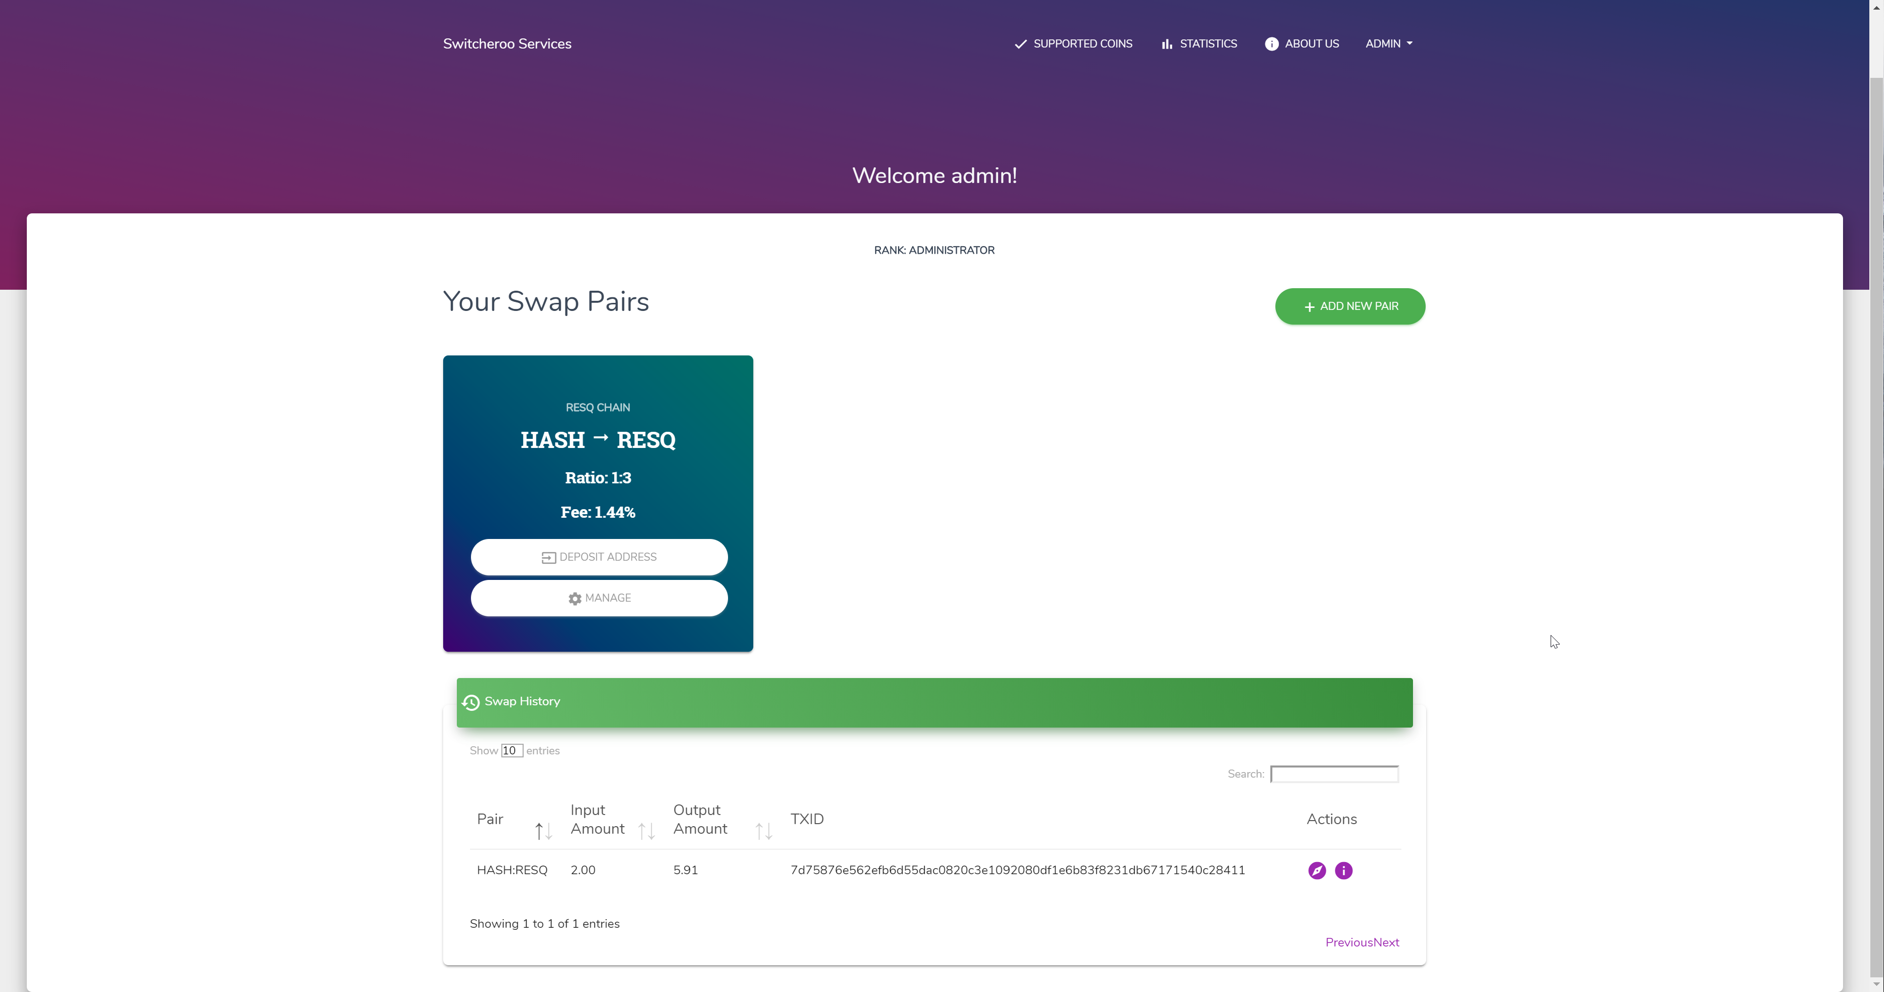Sort by Output Amount column arrows
The width and height of the screenshot is (1884, 992).
[x=763, y=830]
